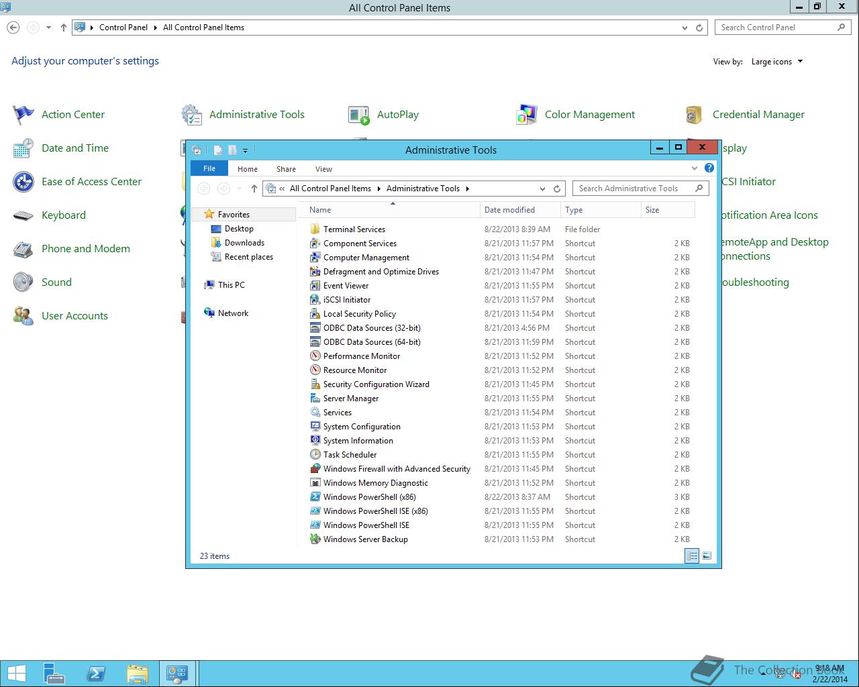Select the Server Manager shortcut icon
The image size is (859, 687).
coord(315,399)
